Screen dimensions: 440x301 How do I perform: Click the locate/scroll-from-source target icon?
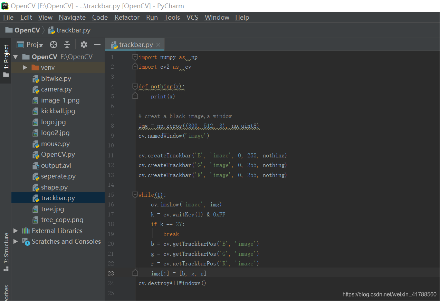click(53, 45)
